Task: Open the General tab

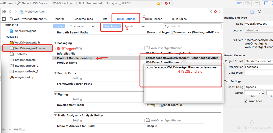Action: point(59,19)
